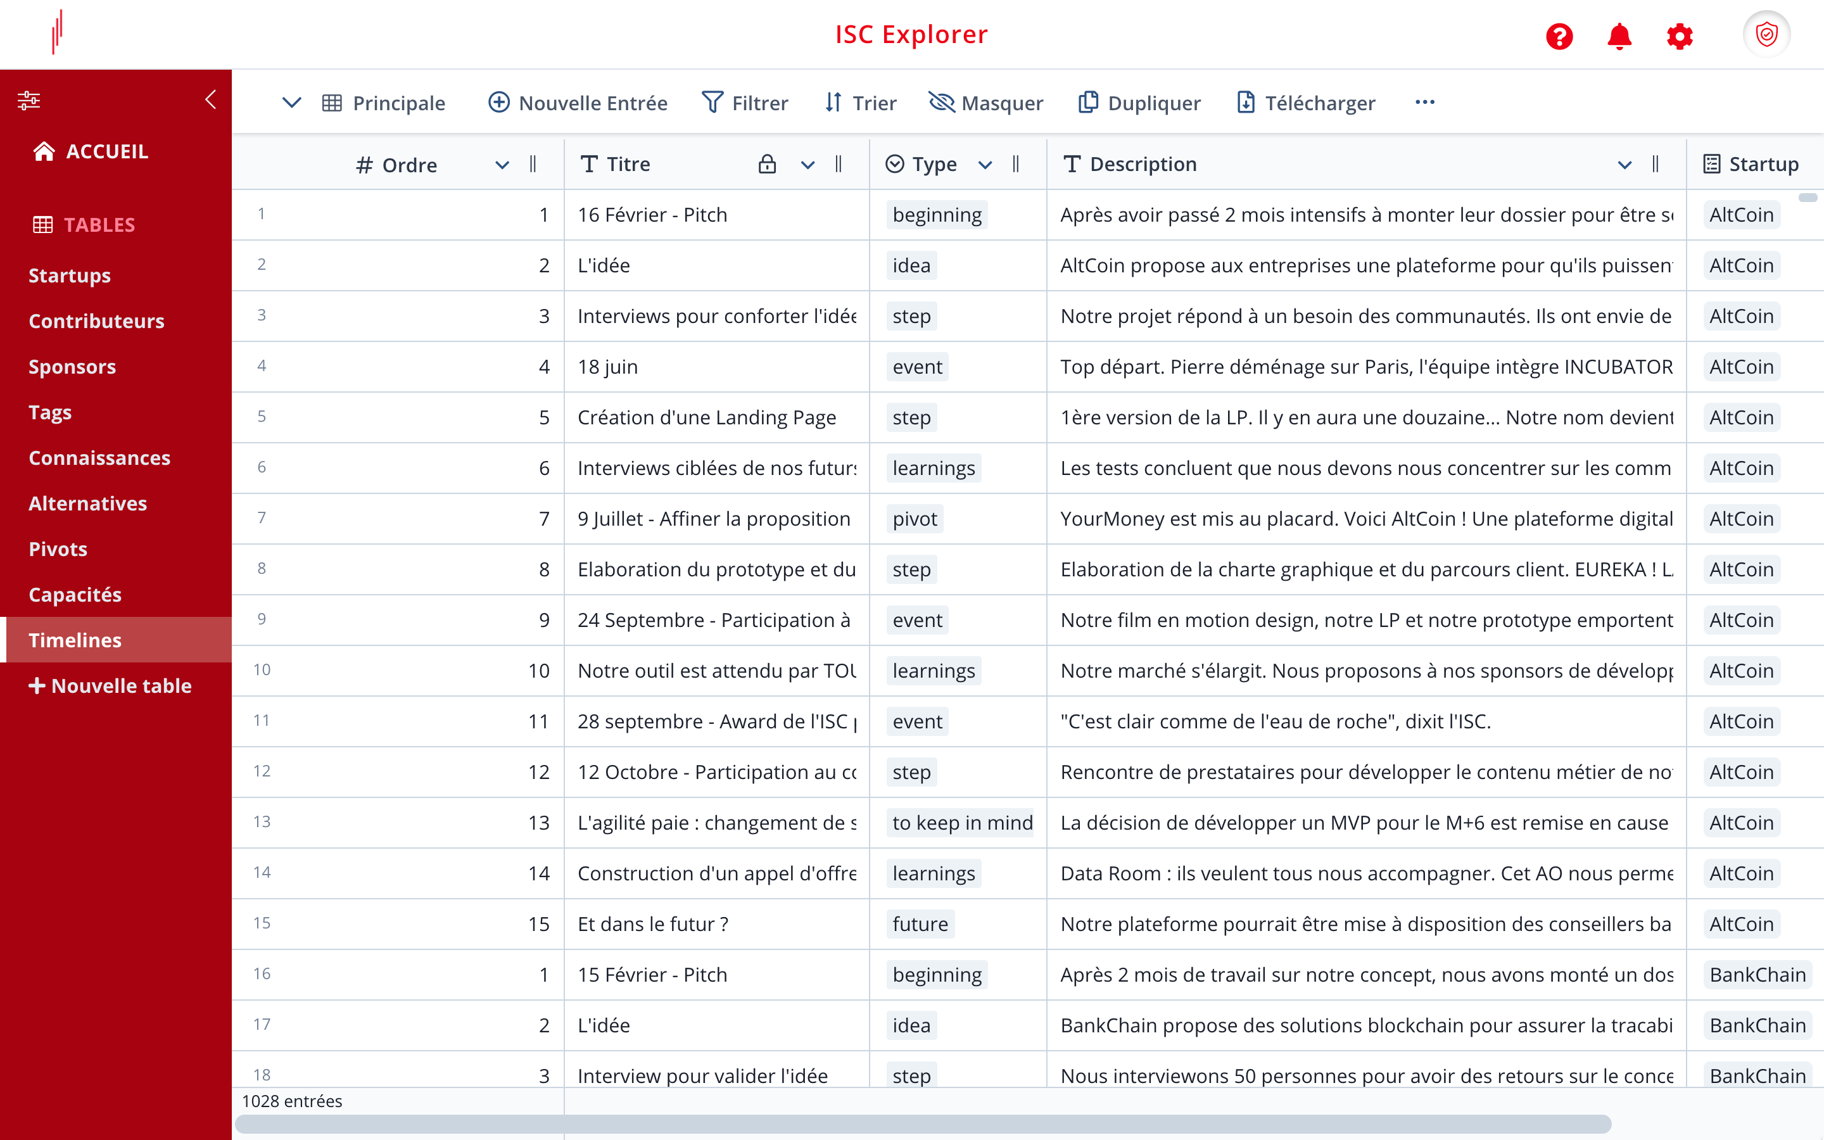This screenshot has height=1140, width=1824.
Task: Click the Dupliquer copy icon
Action: 1087,103
